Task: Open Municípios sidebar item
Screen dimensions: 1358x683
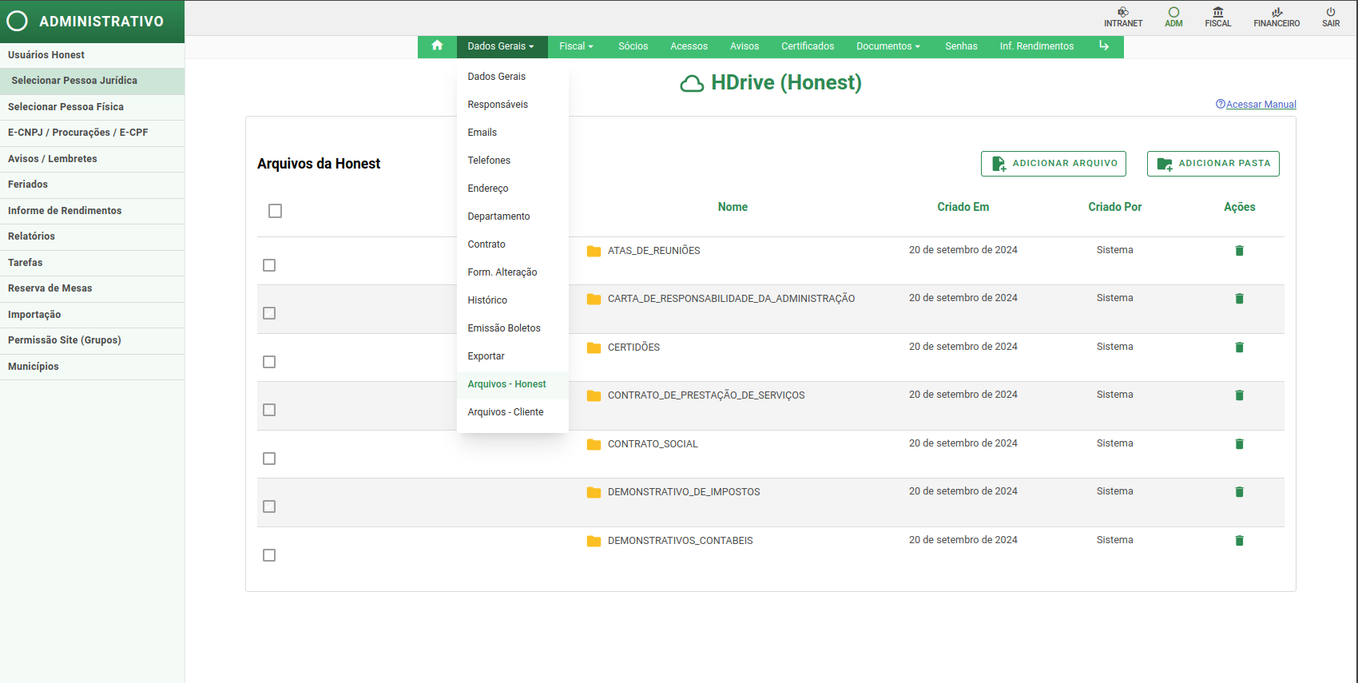Action: 92,367
